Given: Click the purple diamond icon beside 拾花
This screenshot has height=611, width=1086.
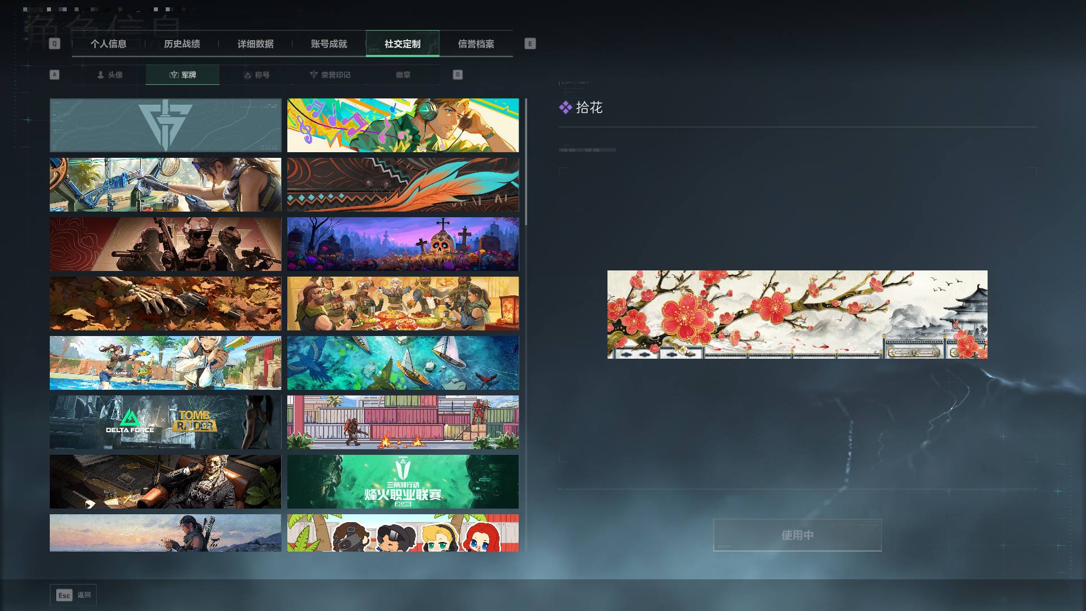Looking at the screenshot, I should pyautogui.click(x=565, y=107).
